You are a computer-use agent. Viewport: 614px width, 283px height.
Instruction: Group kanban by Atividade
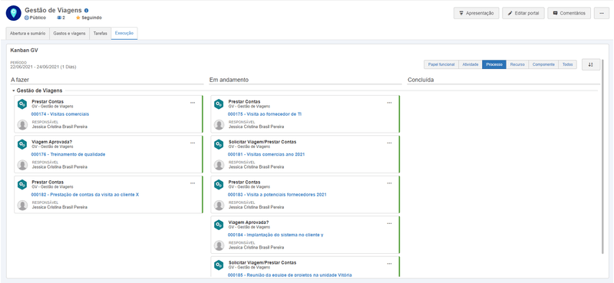pyautogui.click(x=470, y=64)
